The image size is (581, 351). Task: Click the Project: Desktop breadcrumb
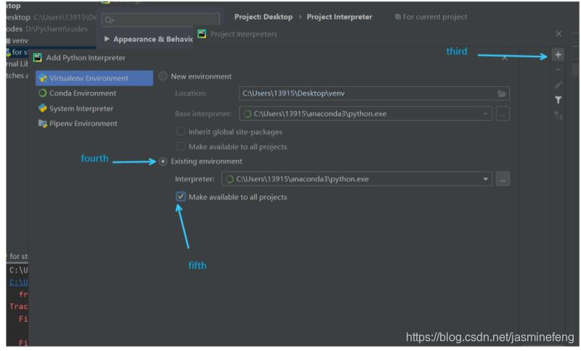click(263, 17)
